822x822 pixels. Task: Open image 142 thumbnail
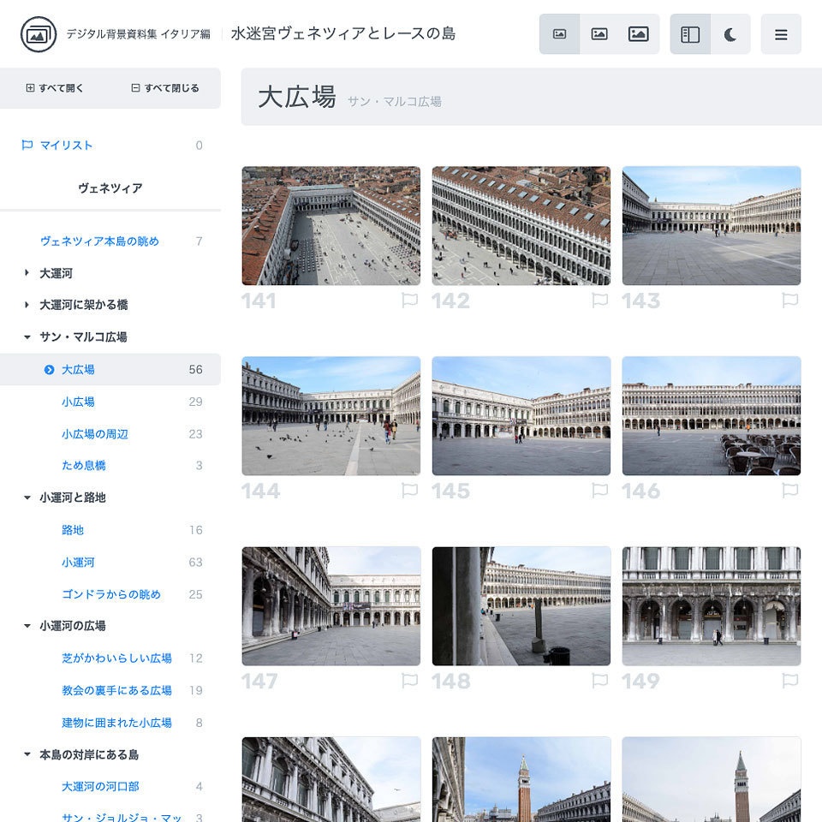[x=521, y=226]
